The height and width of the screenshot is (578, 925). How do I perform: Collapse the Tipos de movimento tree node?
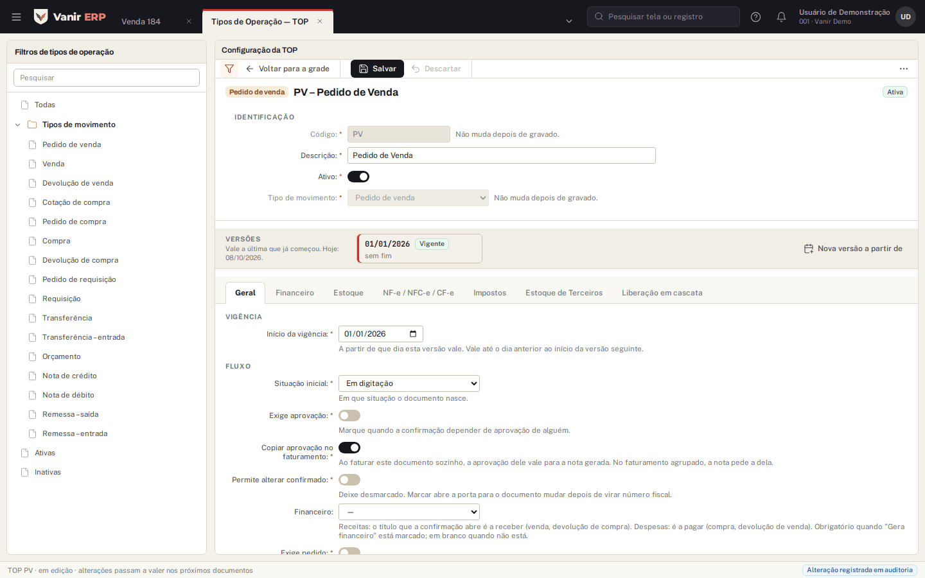point(17,125)
